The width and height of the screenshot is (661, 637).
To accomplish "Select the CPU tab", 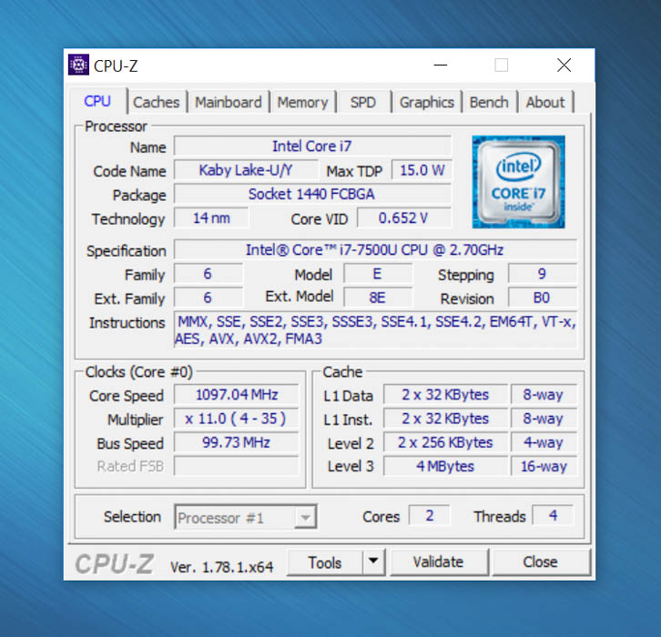I will [x=97, y=101].
